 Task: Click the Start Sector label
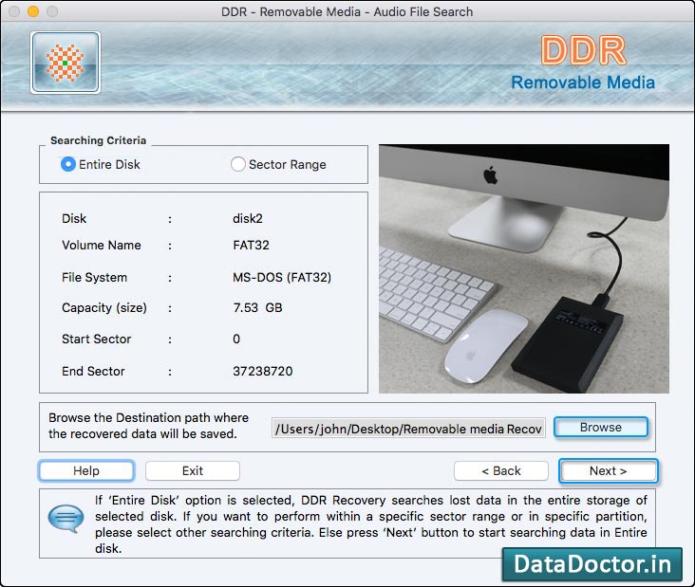click(x=97, y=339)
